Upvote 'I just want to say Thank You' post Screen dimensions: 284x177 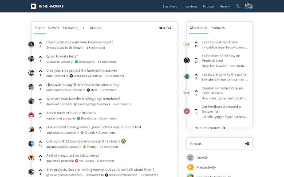tap(40, 85)
